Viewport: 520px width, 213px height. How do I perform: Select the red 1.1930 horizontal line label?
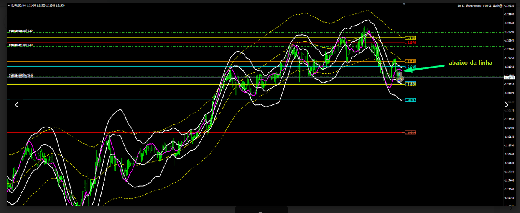click(x=410, y=133)
